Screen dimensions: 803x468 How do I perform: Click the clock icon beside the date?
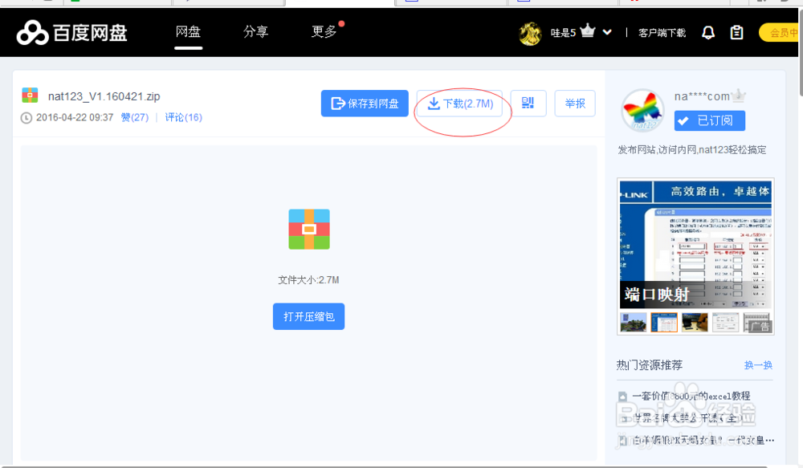[26, 118]
